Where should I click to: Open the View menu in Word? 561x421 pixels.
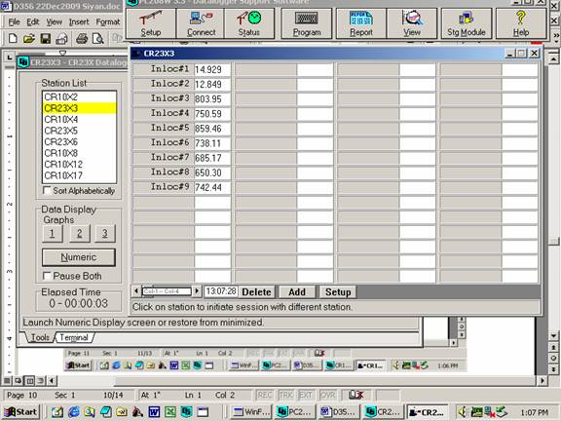click(54, 21)
